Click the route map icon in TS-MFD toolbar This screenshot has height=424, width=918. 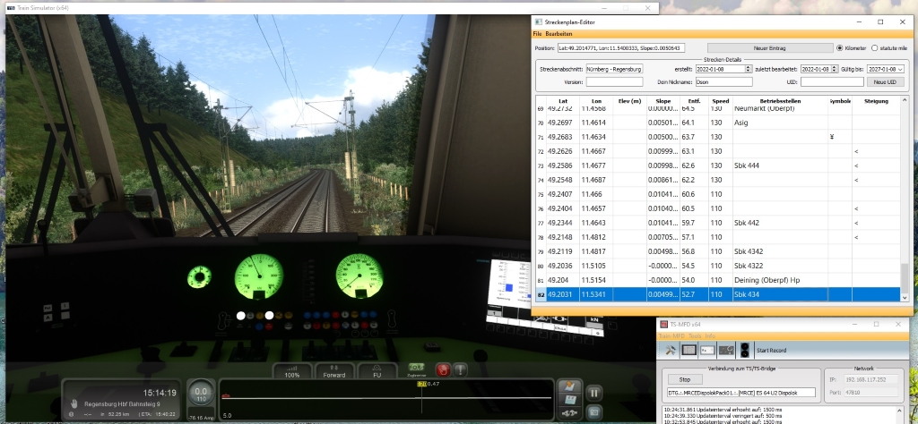[726, 350]
